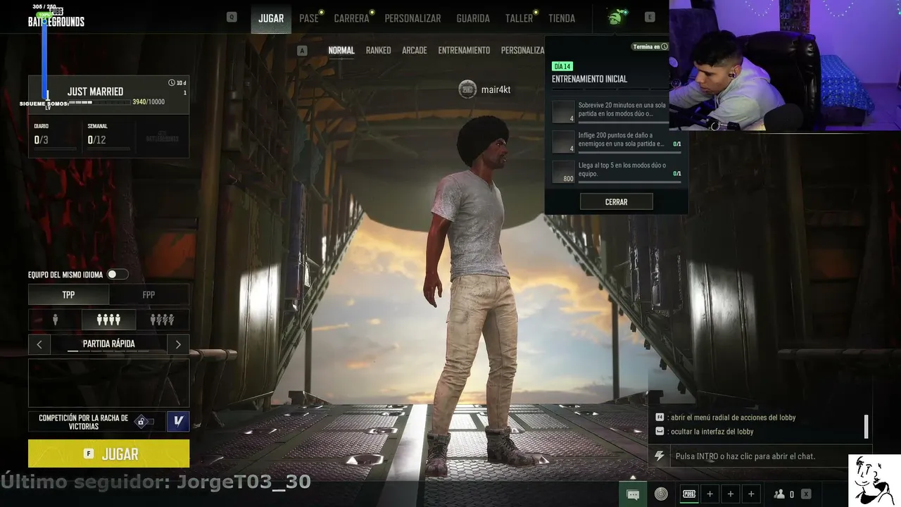This screenshot has height=507, width=901.
Task: Open the TIENDA tab
Action: pyautogui.click(x=562, y=18)
